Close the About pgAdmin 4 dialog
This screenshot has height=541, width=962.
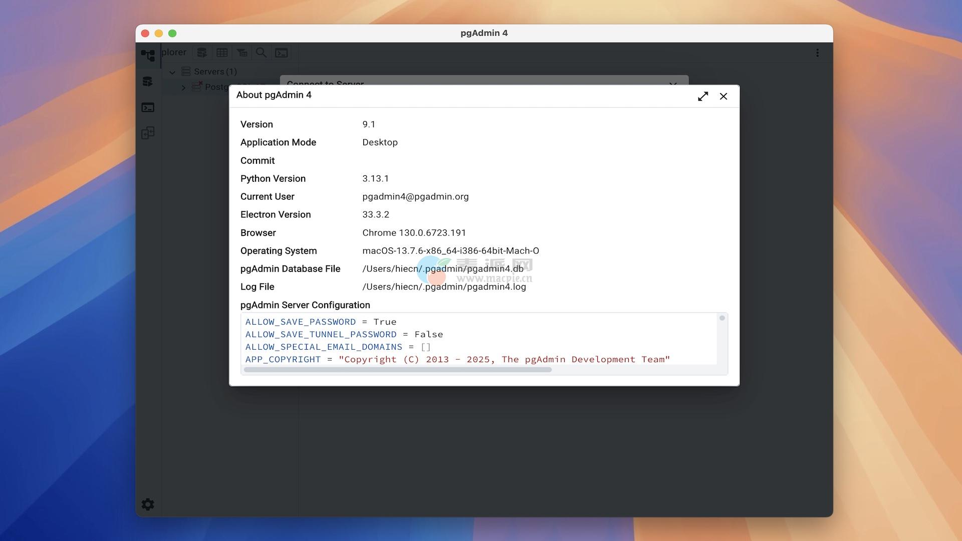coord(724,96)
